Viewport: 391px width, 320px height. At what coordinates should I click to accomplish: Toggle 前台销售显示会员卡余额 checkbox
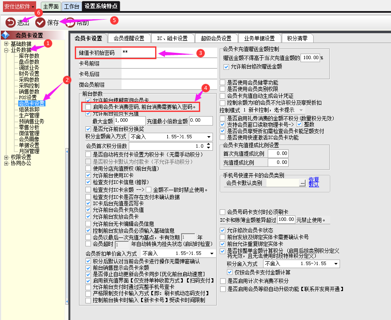[88, 268]
